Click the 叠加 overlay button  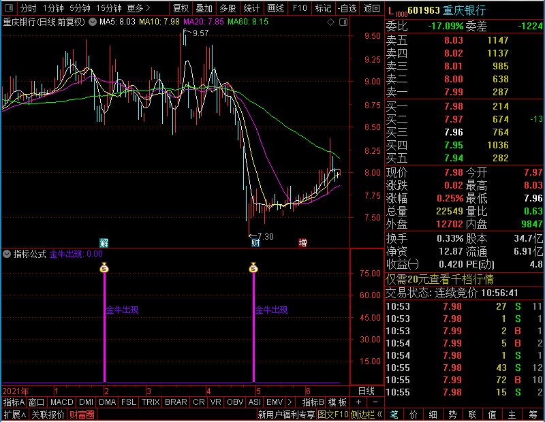coord(204,8)
